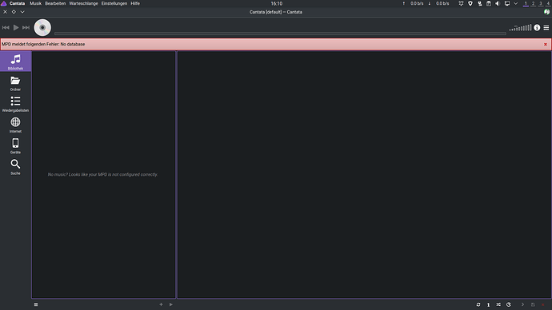The width and height of the screenshot is (552, 310).
Task: Add selection to play queue plus icon
Action: (x=161, y=304)
